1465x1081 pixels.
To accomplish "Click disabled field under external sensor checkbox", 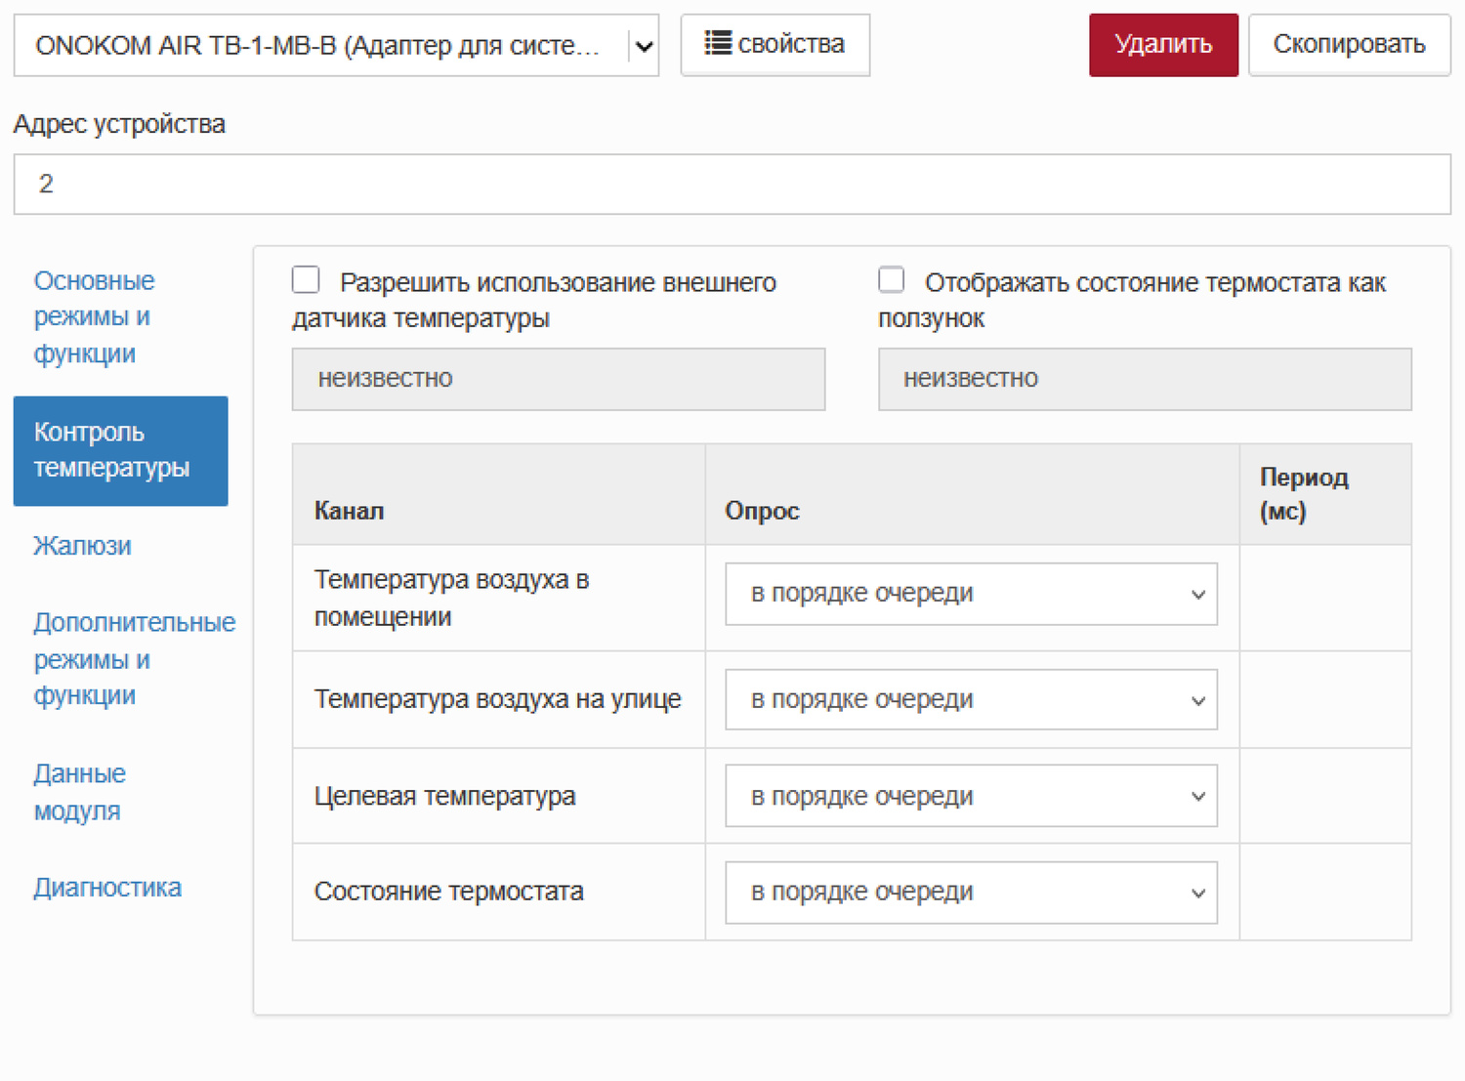I will tap(558, 379).
